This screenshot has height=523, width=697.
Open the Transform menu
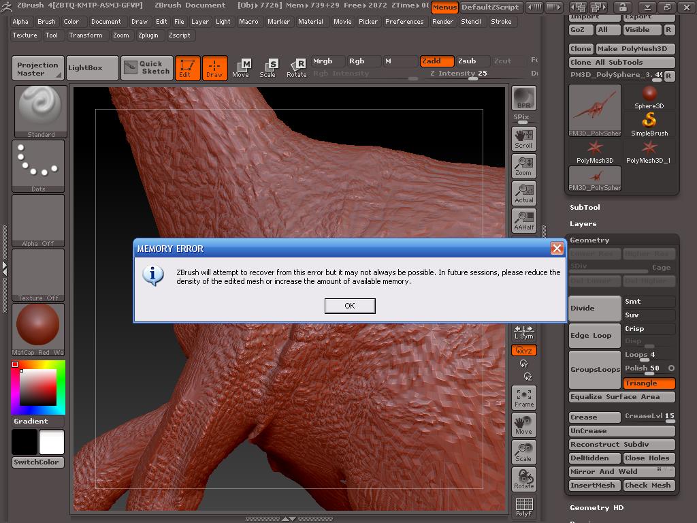(x=86, y=35)
